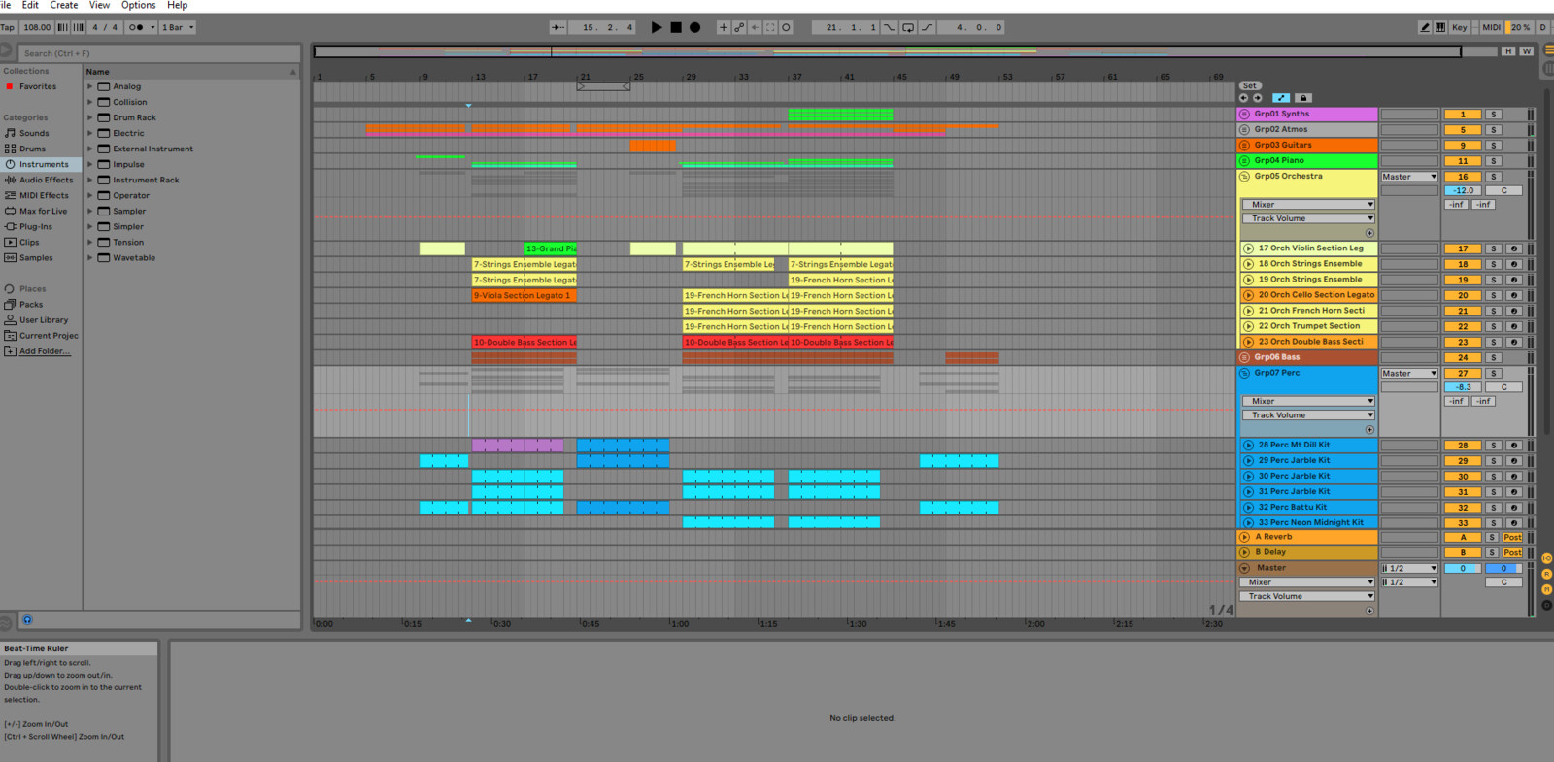Unfold track 22 Orch Trumpet Section
Viewport: 1554px width, 762px height.
click(x=1248, y=326)
